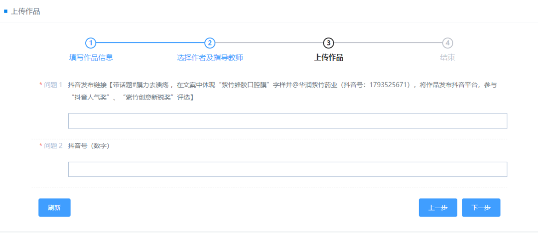Click the 下一步 button

481,208
